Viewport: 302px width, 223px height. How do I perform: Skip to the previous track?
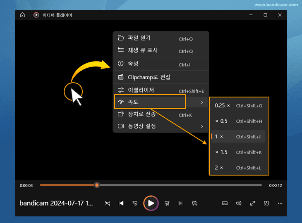[x=121, y=203]
